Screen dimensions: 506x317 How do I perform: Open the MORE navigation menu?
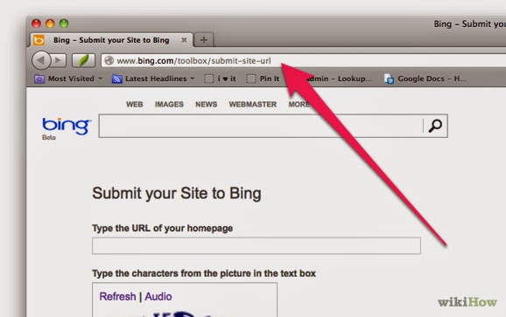[x=299, y=104]
